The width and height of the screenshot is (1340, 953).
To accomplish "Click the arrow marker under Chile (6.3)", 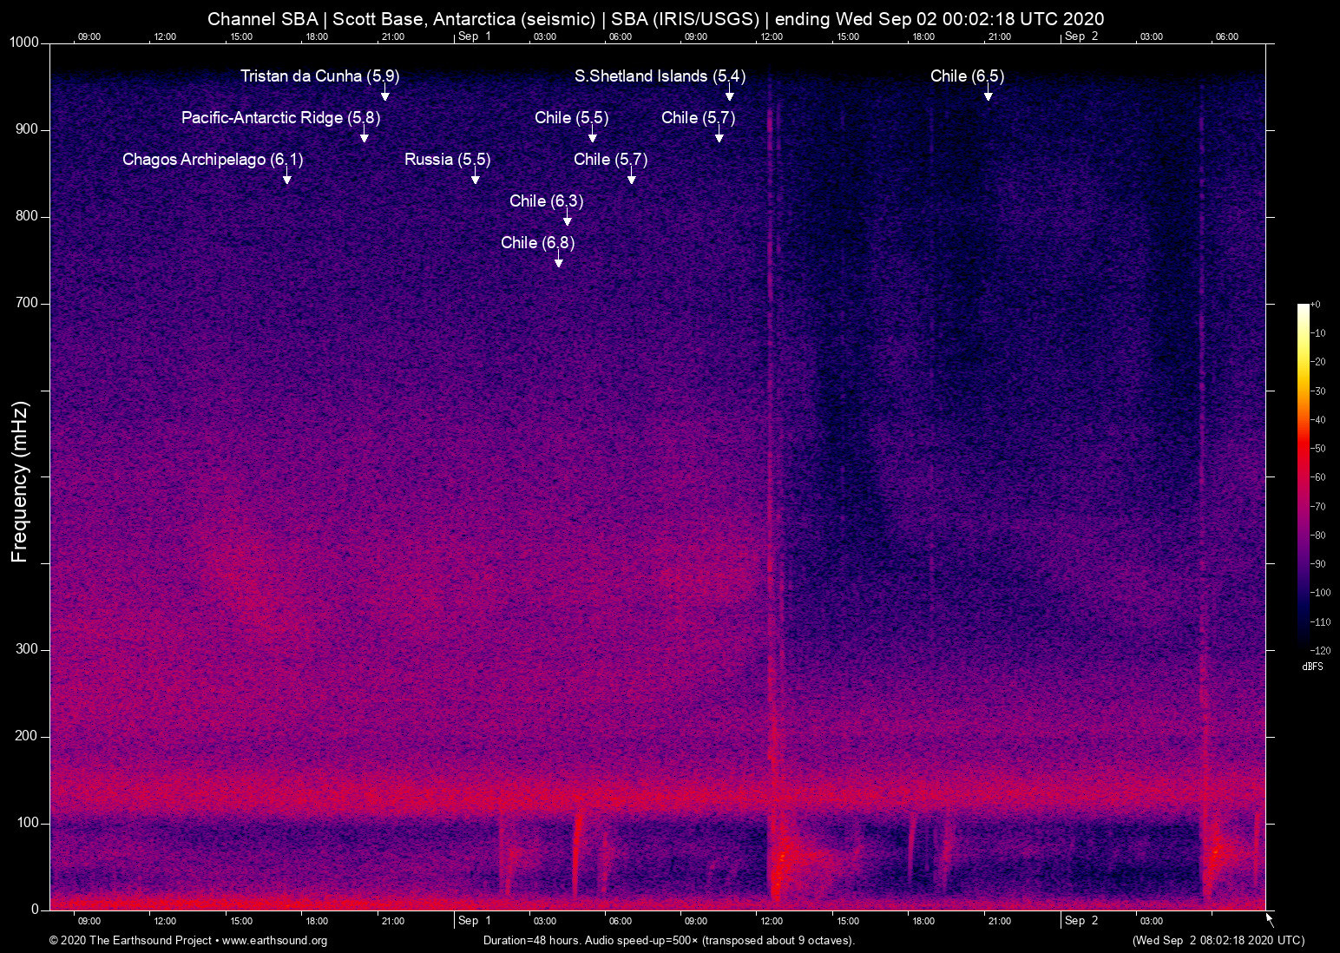I will 568,219.
